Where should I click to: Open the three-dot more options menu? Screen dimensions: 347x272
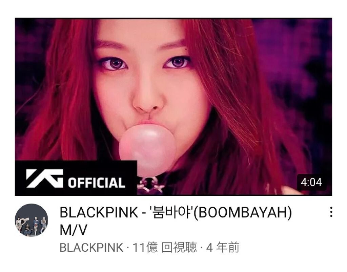point(331,212)
